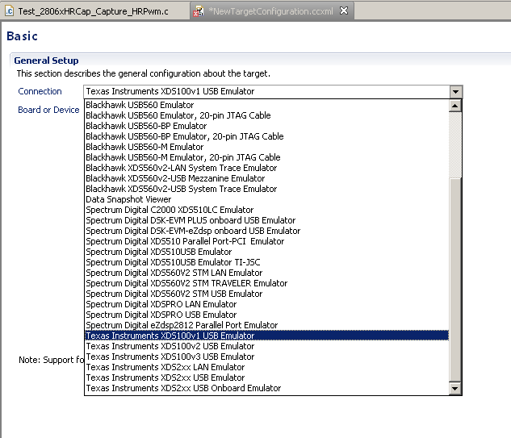
Task: Choose Spectrum Digital XDS510USB Emulator TI-JSC
Action: [266, 262]
